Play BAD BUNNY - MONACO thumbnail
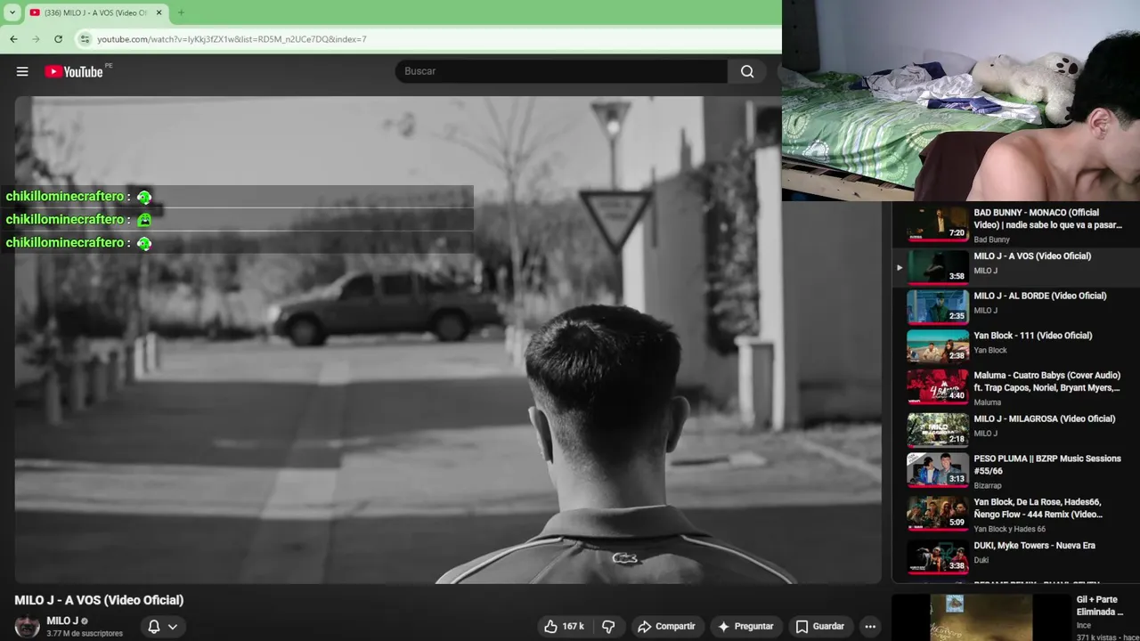Screen dimensions: 1140x641 coord(938,224)
